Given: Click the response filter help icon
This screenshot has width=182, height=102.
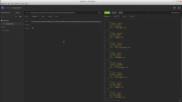Looking at the screenshot, I should [180, 101].
